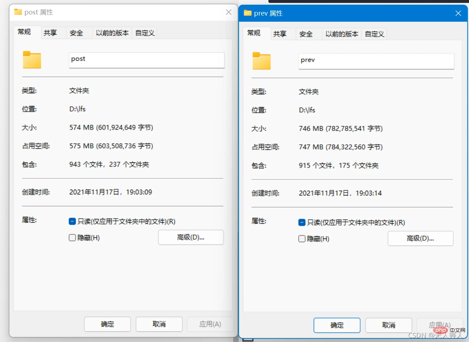Enable 隐藏(H) checkbox in prev properties
Viewport: 469px width, 342px height.
[x=302, y=239]
